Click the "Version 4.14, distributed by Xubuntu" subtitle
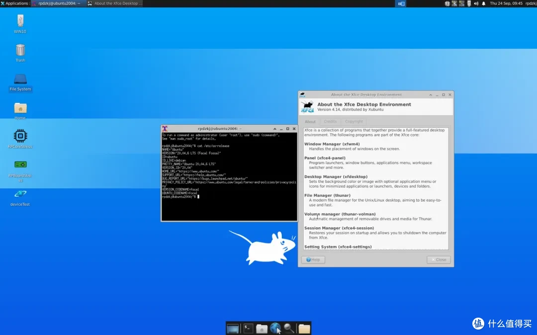Image resolution: width=537 pixels, height=335 pixels. click(351, 110)
